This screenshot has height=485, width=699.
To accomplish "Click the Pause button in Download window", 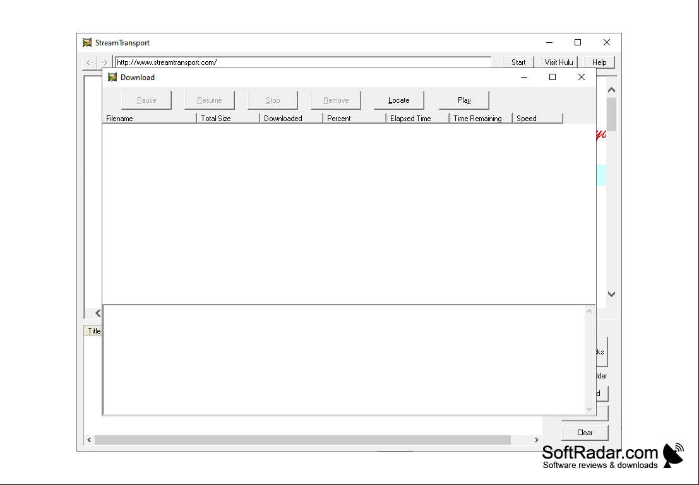I will [146, 100].
